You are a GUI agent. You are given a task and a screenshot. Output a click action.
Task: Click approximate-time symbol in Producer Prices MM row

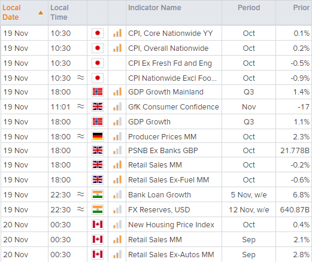click(80, 136)
